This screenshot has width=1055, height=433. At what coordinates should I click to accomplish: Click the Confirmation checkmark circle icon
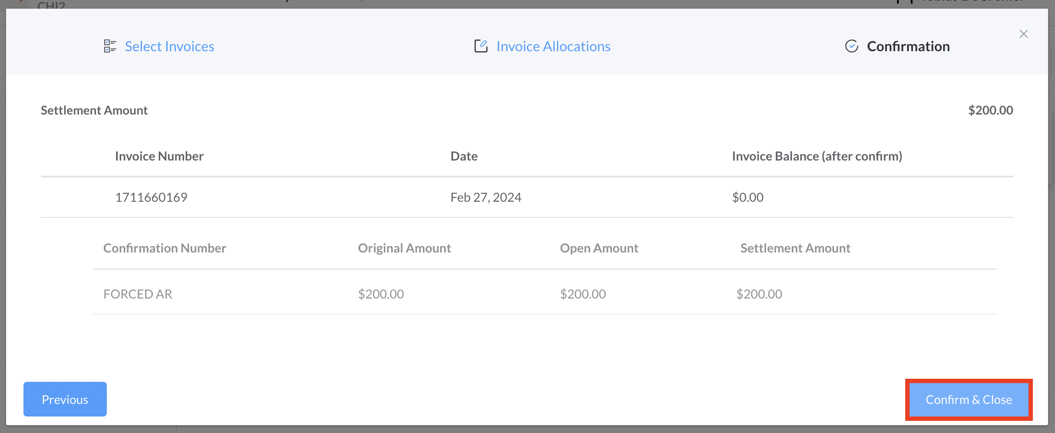point(851,46)
